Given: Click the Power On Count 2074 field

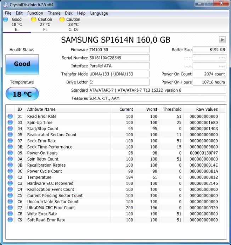Looking at the screenshot, I should [x=209, y=74].
